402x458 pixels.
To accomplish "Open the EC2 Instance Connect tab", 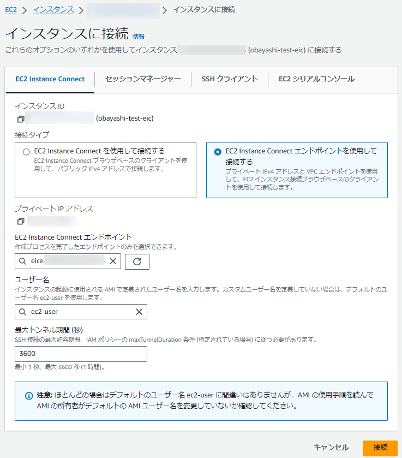I will coord(50,79).
